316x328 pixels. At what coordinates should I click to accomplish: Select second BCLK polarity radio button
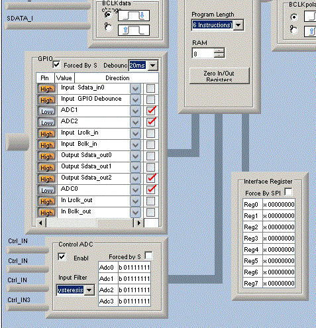294,30
